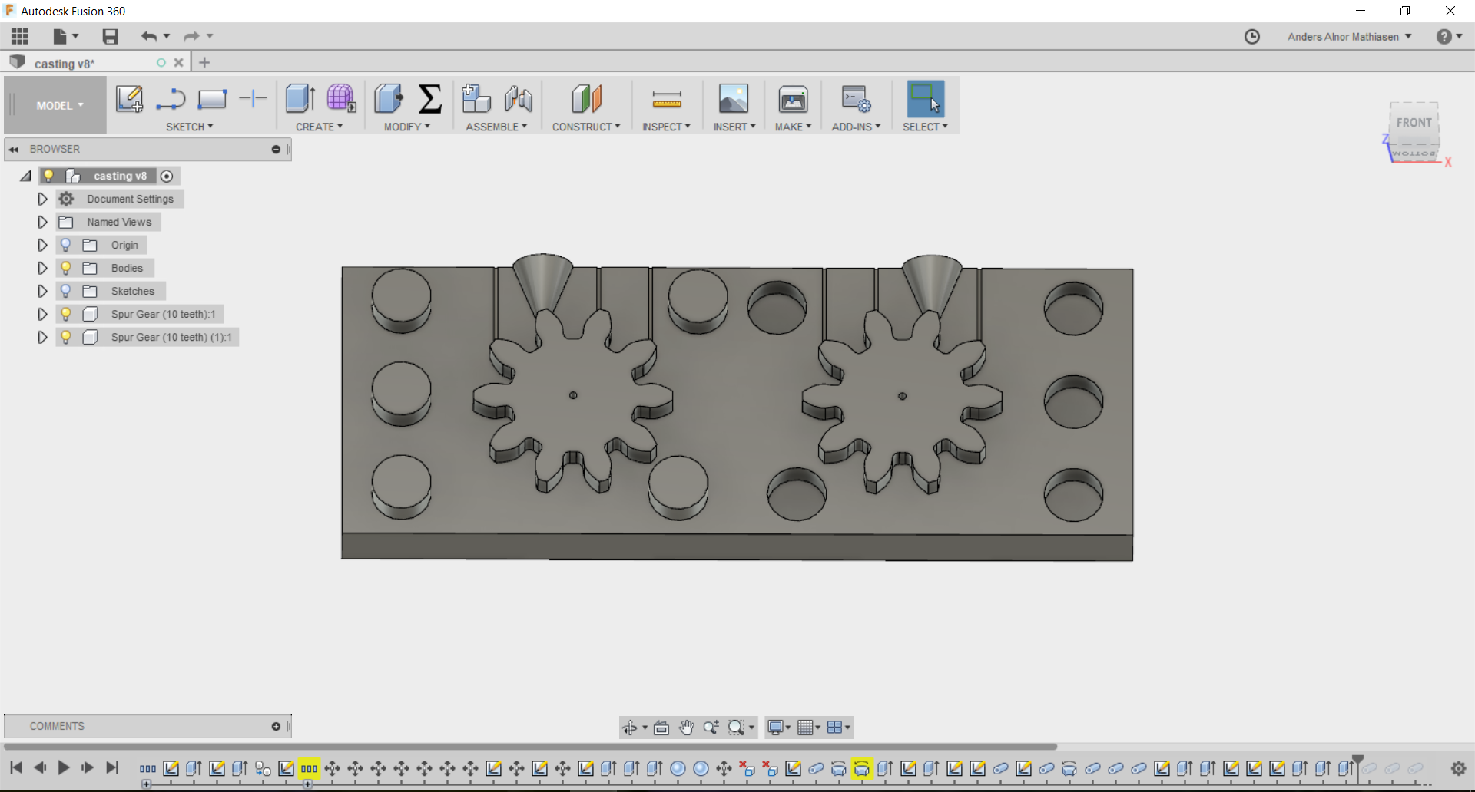Expand the Bodies folder node
Image resolution: width=1475 pixels, height=792 pixels.
42,268
